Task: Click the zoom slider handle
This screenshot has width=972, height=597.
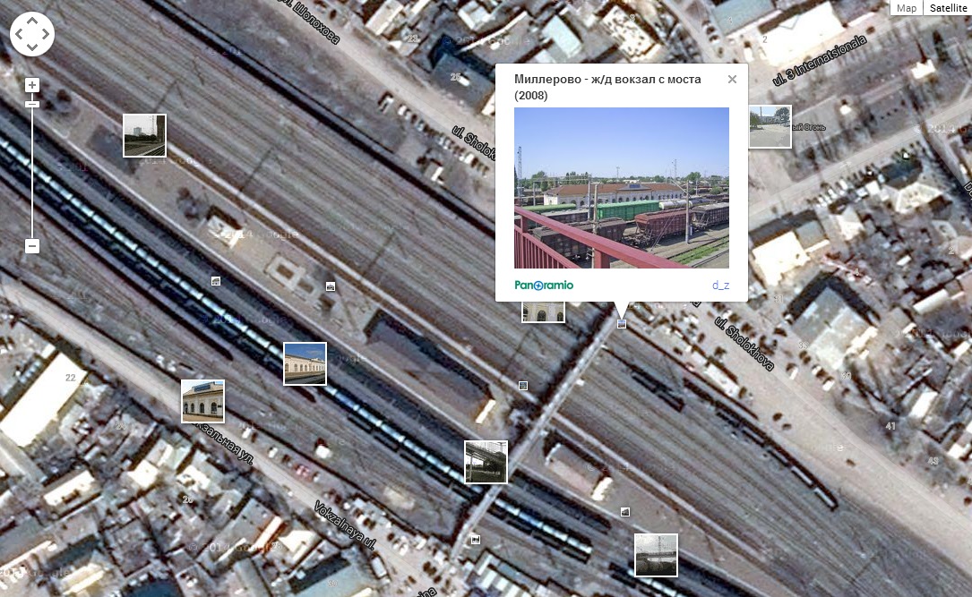Action: click(x=32, y=104)
